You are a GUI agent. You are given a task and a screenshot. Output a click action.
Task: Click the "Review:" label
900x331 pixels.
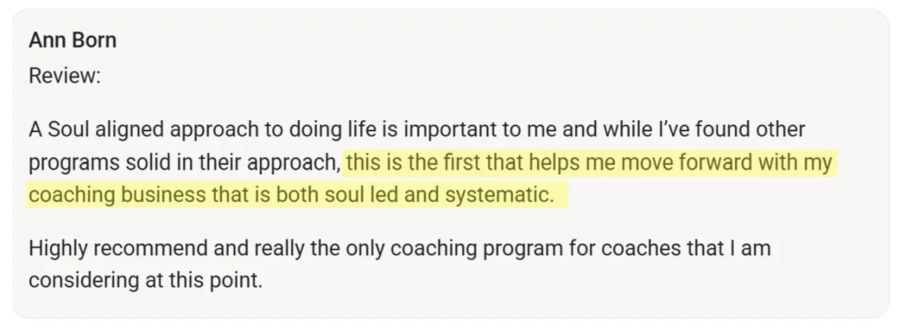[x=64, y=76]
